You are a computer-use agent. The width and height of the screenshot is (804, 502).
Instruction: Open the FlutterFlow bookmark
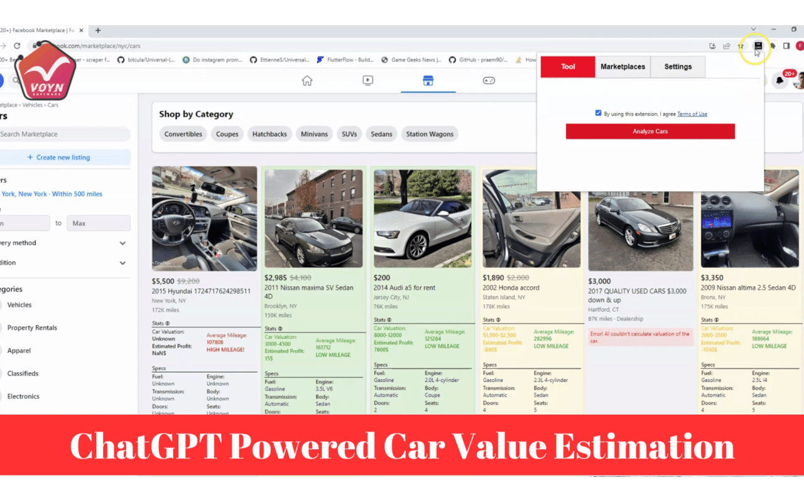point(345,60)
